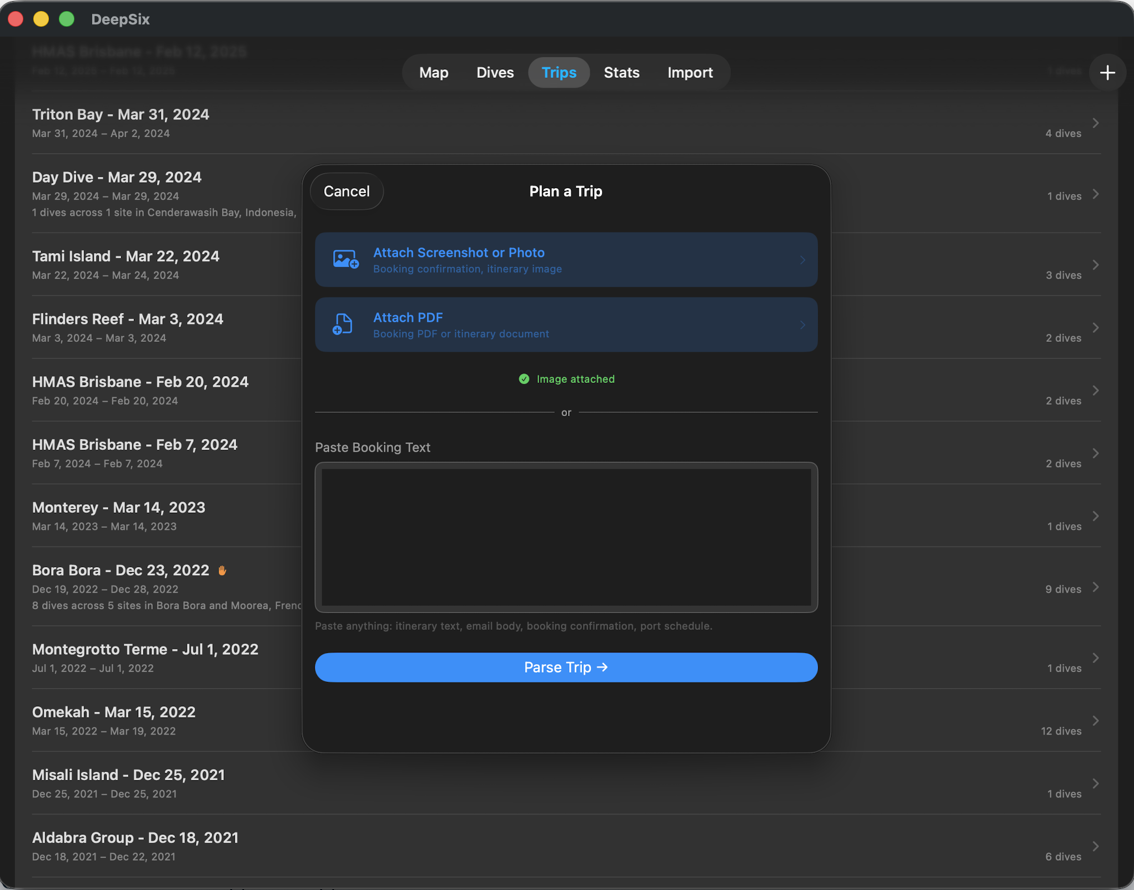This screenshot has height=890, width=1134.
Task: Click the PDF document attach icon
Action: pyautogui.click(x=343, y=324)
